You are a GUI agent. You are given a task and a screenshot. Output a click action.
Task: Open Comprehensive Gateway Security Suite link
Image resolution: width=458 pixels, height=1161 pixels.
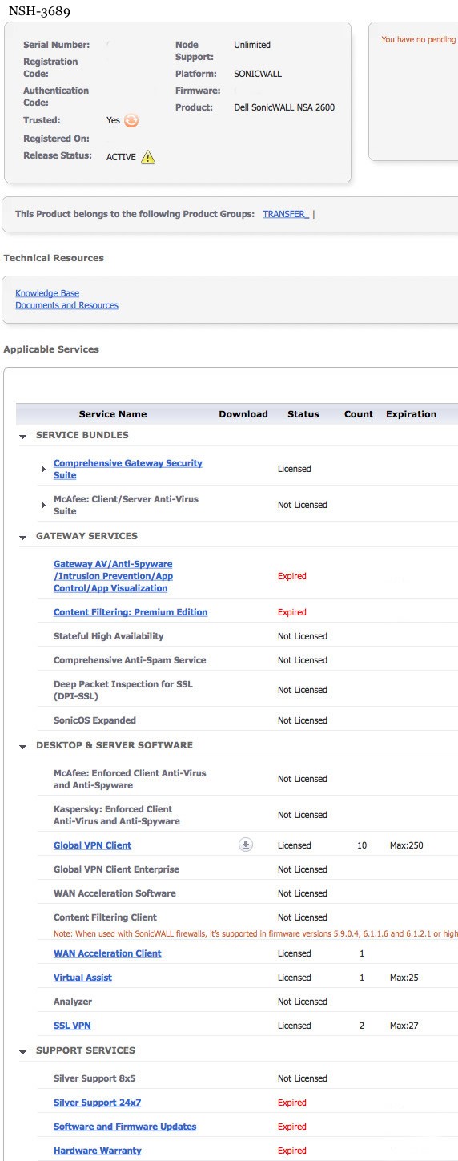(128, 469)
